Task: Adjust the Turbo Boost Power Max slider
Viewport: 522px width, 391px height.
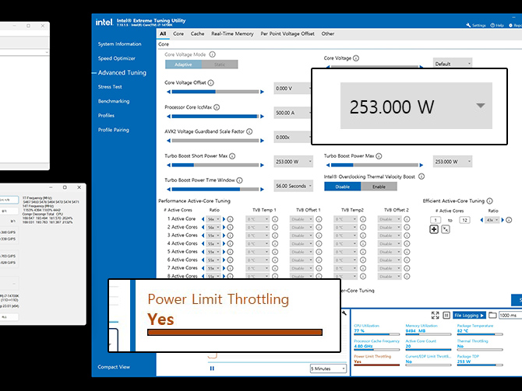Action: [374, 165]
